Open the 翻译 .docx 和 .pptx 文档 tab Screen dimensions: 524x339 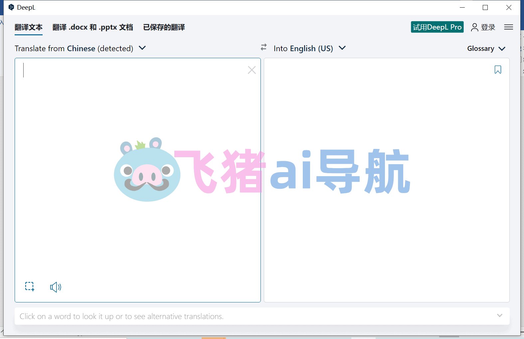93,27
